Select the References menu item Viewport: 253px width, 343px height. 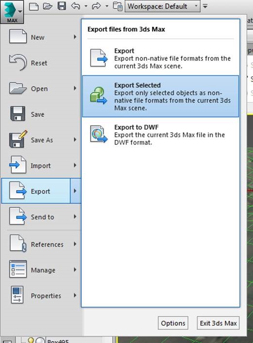pyautogui.click(x=41, y=244)
